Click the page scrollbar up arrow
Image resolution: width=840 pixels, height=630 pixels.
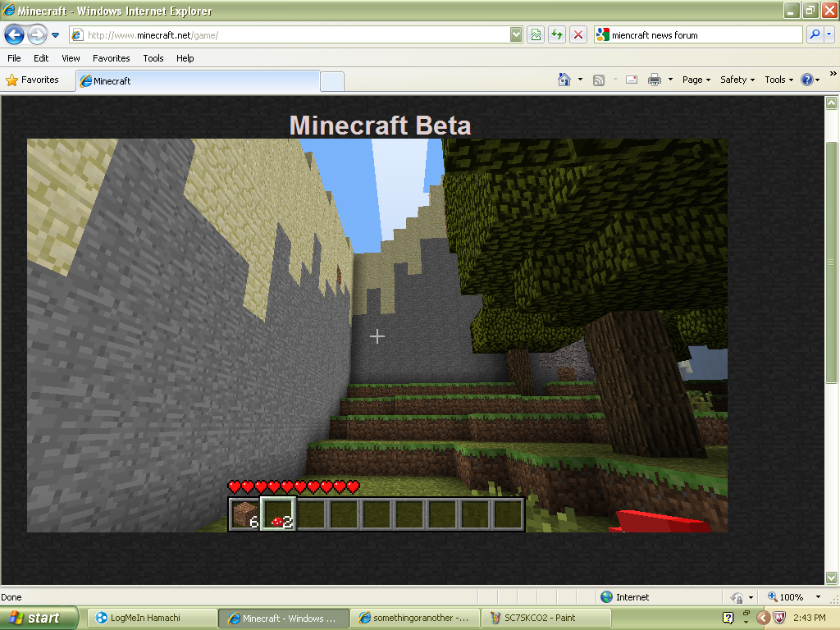click(x=831, y=103)
